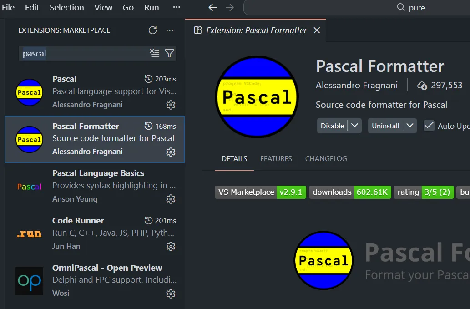470x309 pixels.
Task: Open the overflow menu in menu bar
Action: (x=177, y=8)
